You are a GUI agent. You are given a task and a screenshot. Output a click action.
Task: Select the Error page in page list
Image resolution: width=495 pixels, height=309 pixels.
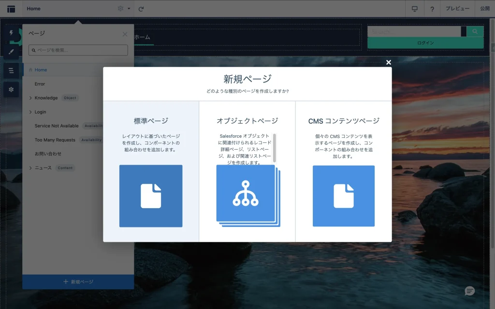(x=40, y=84)
